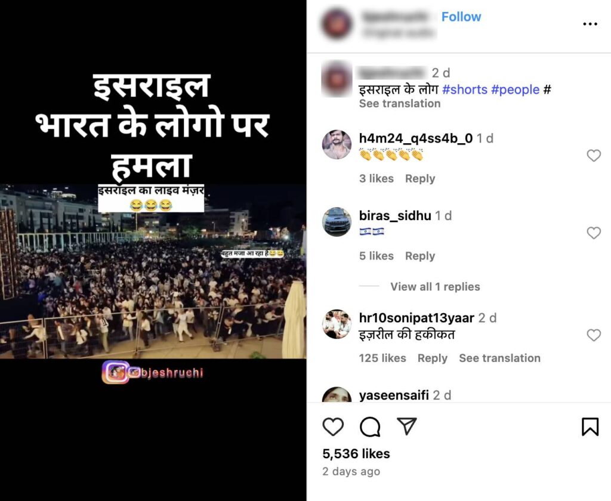Play the crowd video
This screenshot has height=501, width=611.
(x=153, y=271)
